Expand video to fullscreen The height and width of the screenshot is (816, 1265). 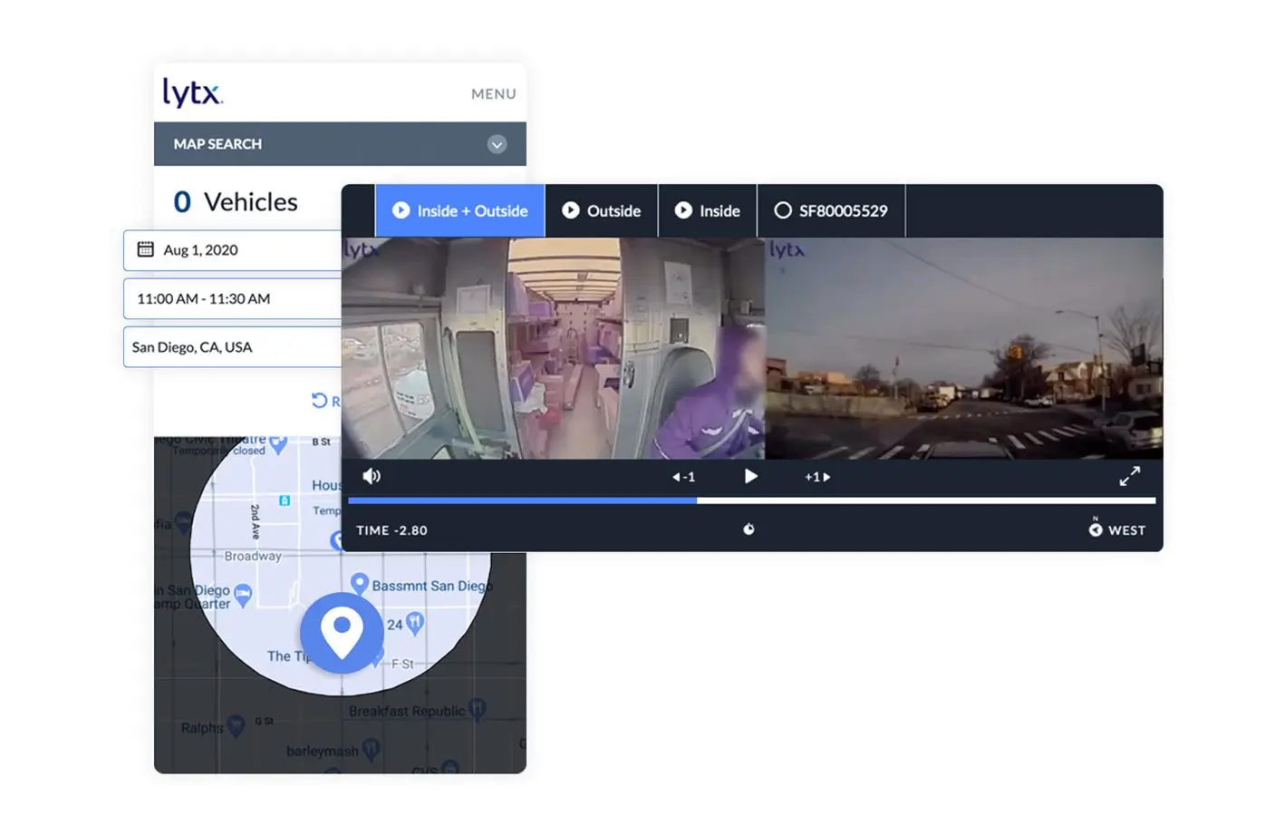(1129, 476)
